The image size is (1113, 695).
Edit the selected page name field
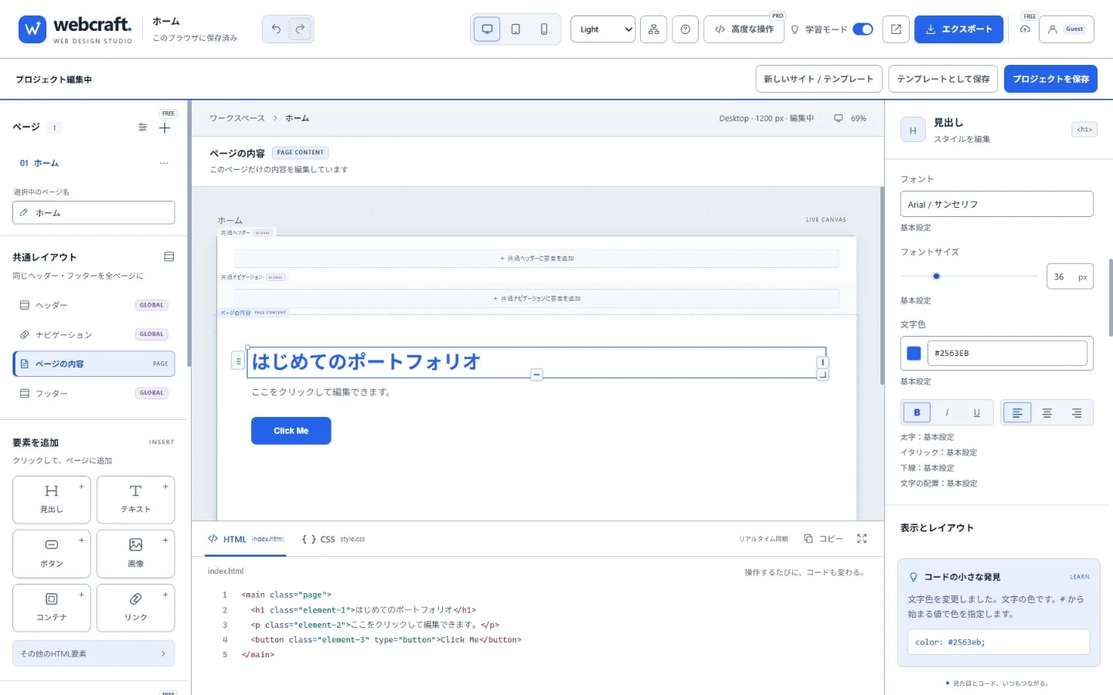pos(94,212)
